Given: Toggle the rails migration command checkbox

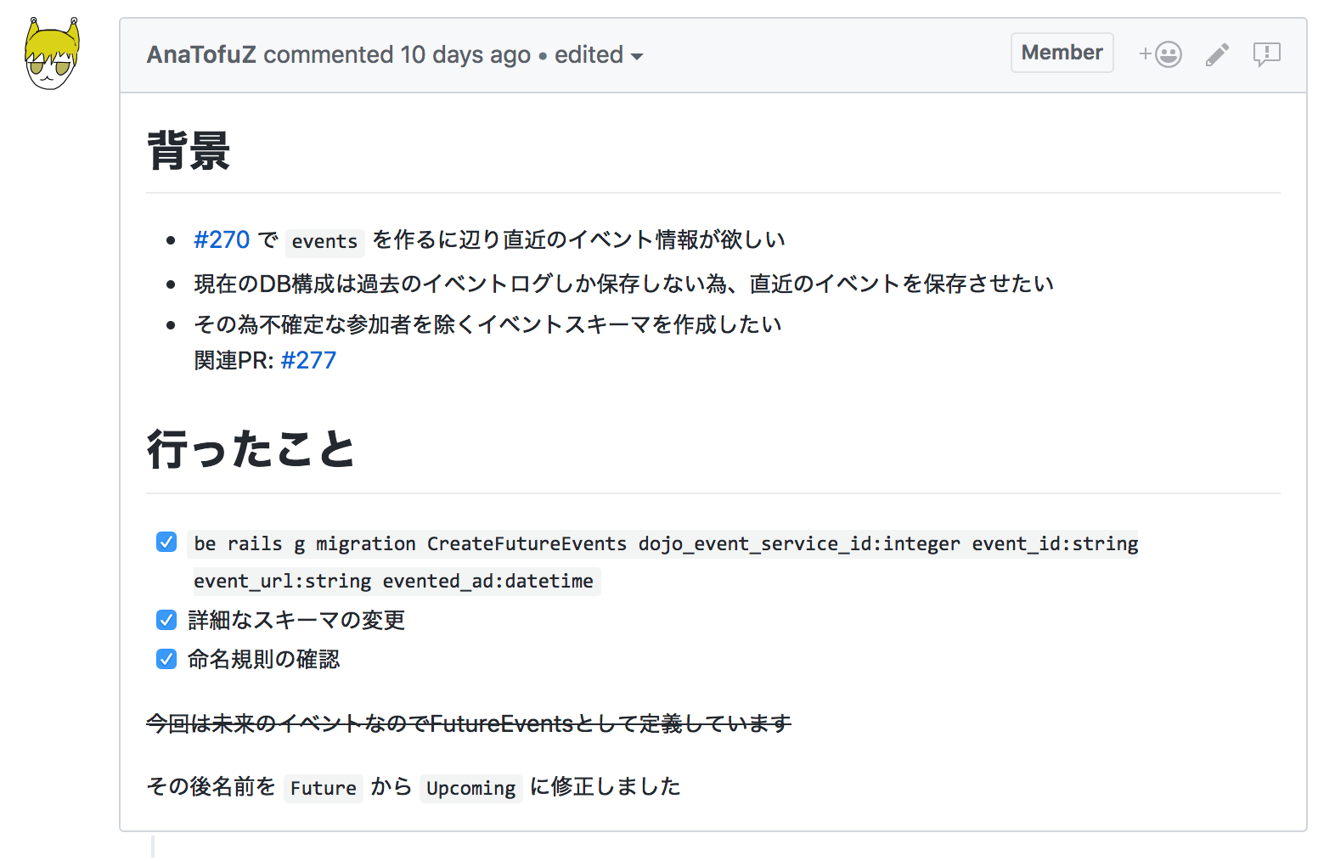Looking at the screenshot, I should tap(166, 543).
